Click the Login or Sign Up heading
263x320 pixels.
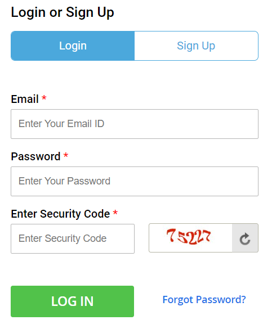coord(63,12)
